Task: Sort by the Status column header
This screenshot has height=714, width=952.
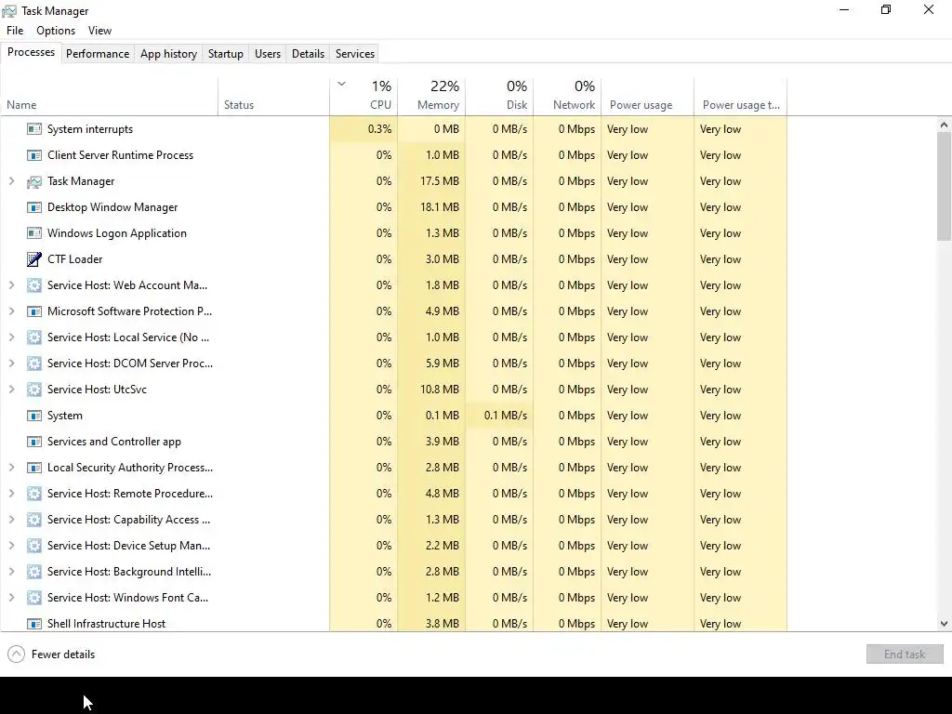Action: 273,97
